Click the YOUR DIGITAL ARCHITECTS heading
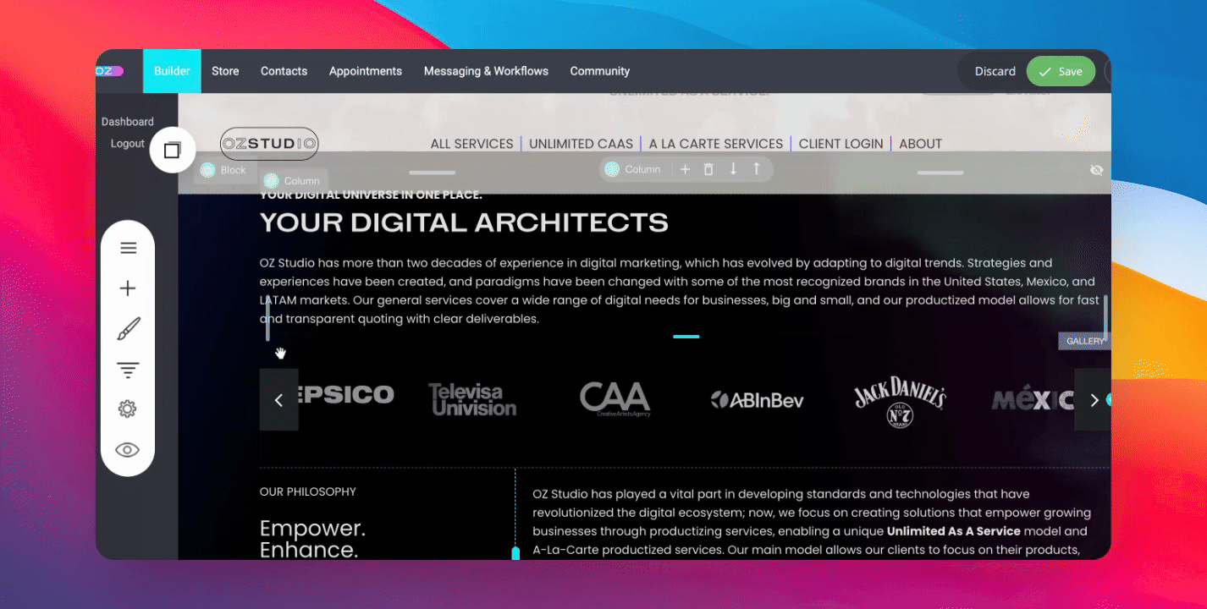 464,222
